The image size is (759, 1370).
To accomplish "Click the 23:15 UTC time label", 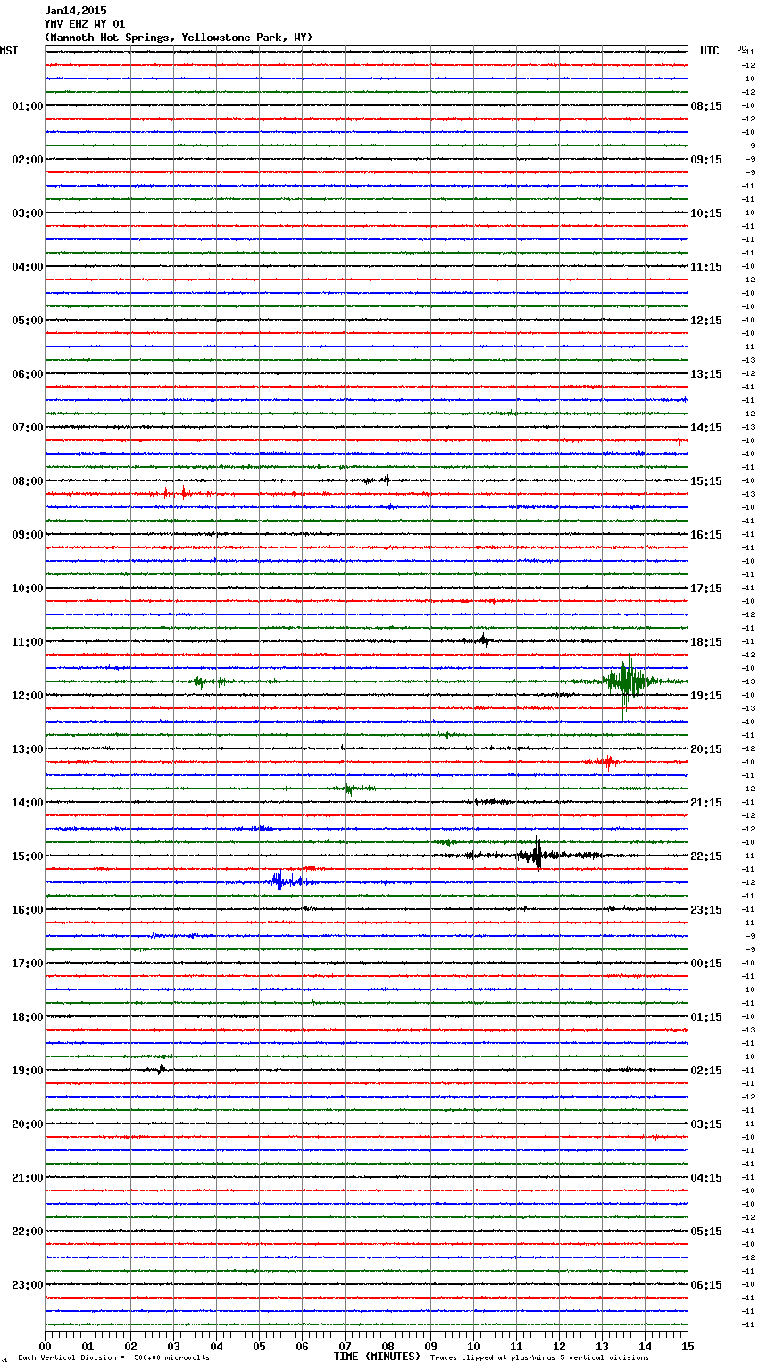I will 706,910.
